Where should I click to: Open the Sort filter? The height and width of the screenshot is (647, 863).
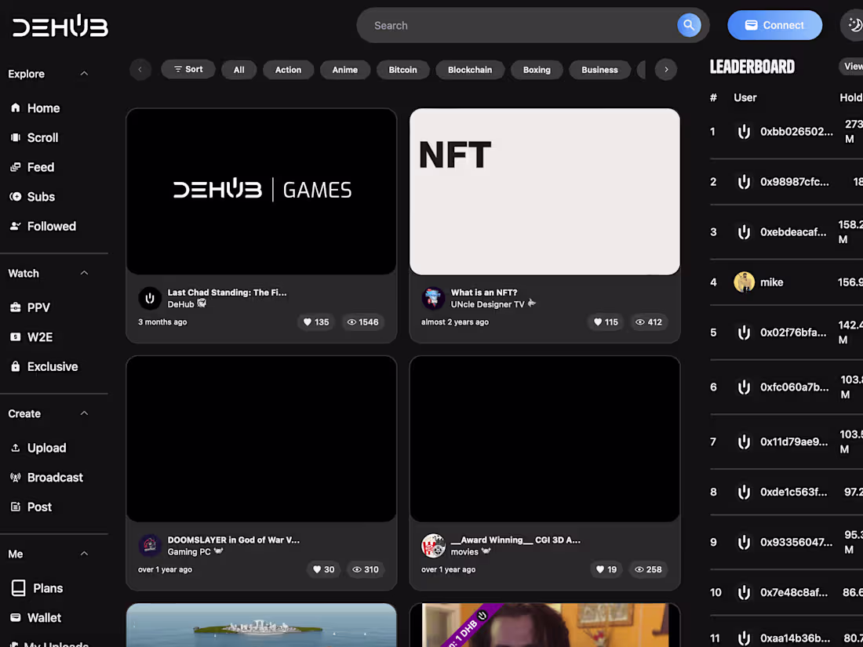pyautogui.click(x=188, y=69)
